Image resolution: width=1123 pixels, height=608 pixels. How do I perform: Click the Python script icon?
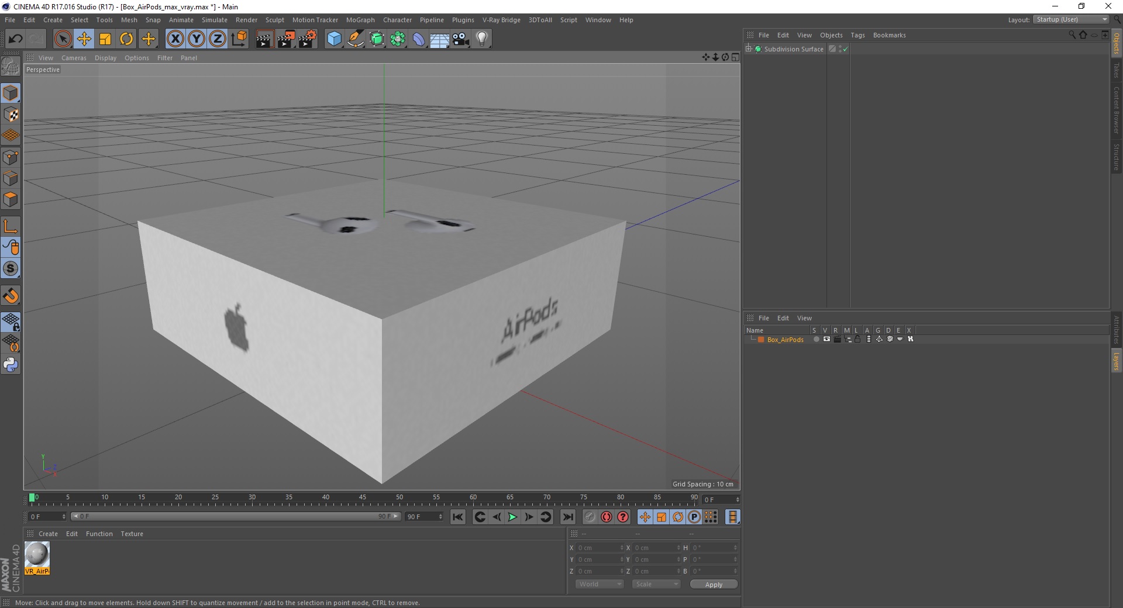pyautogui.click(x=11, y=365)
